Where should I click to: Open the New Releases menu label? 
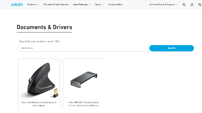click(x=80, y=5)
